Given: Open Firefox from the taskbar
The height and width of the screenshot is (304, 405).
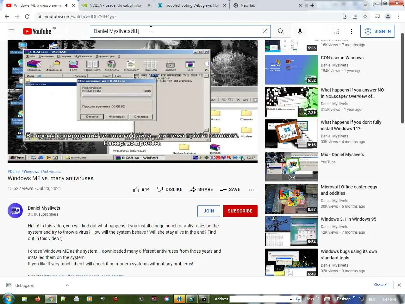Looking at the screenshot, I should [x=38, y=299].
